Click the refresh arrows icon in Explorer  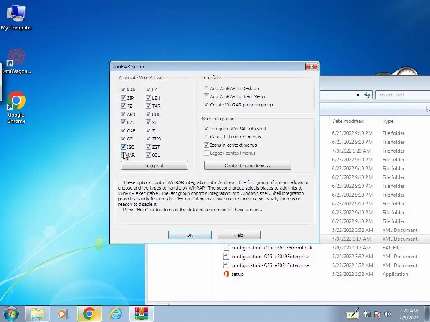click(367, 95)
